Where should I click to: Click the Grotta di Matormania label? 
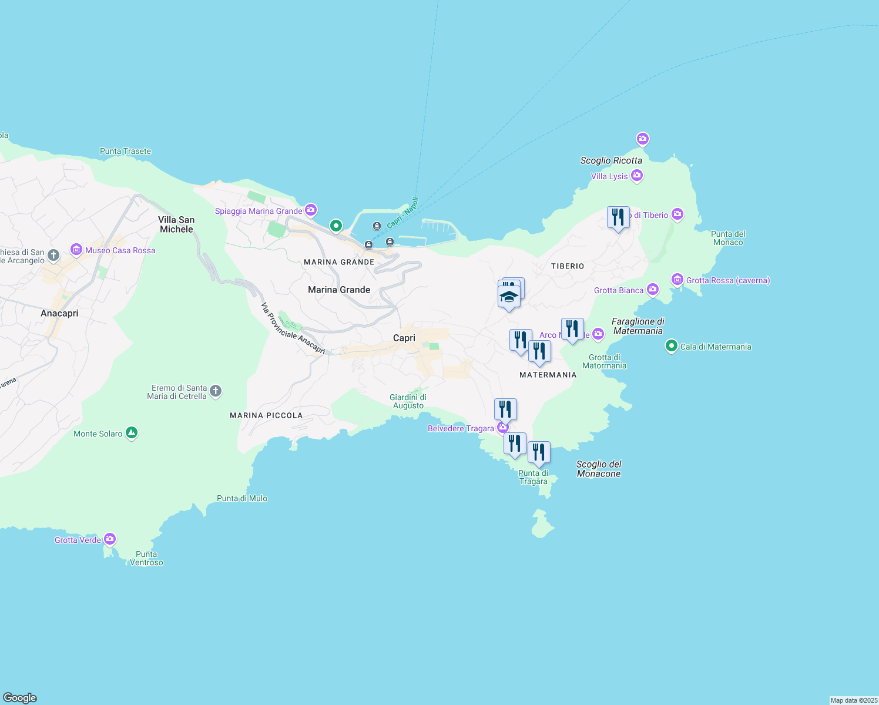[605, 361]
